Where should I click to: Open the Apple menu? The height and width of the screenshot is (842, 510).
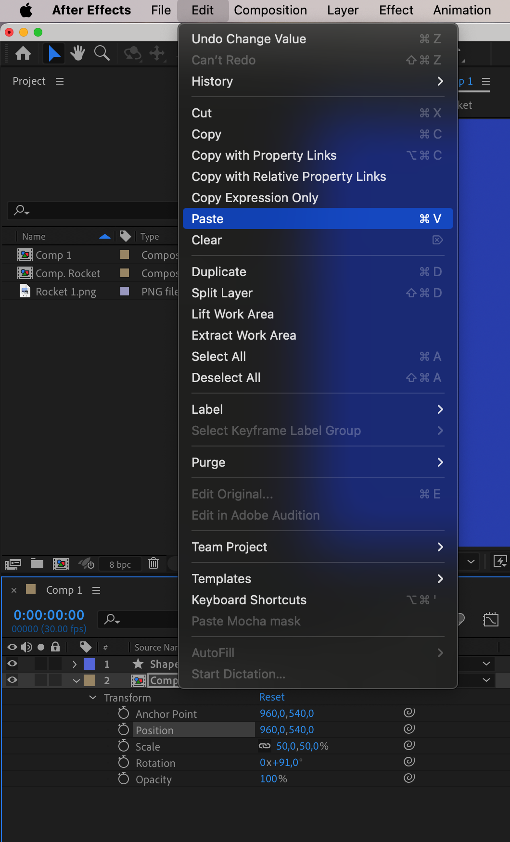pyautogui.click(x=26, y=10)
